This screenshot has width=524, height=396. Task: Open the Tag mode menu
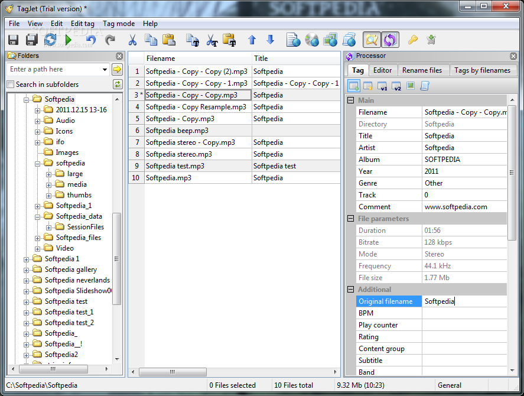coord(119,24)
